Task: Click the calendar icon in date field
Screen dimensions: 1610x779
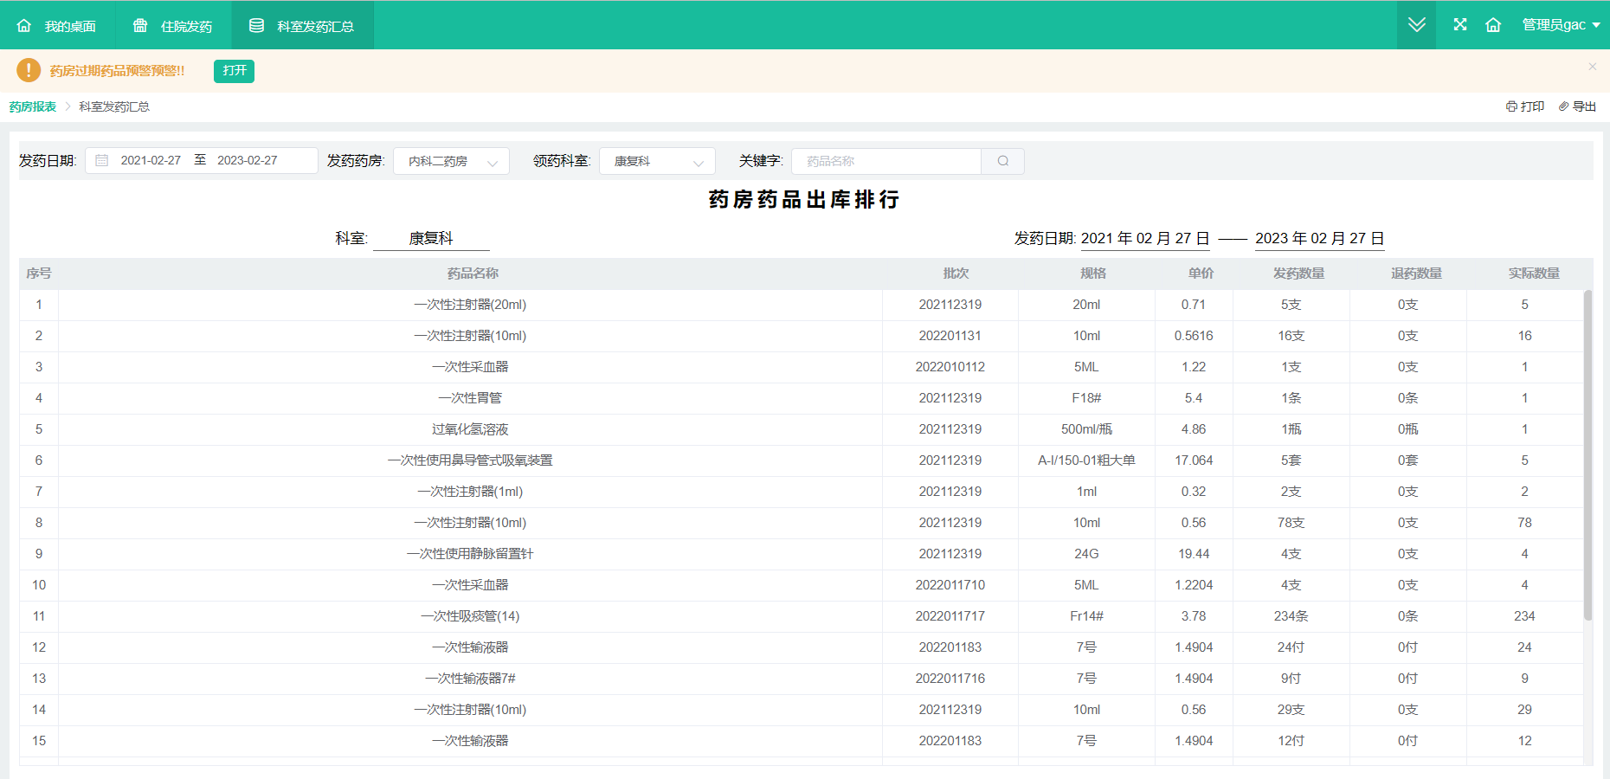Action: (x=102, y=161)
